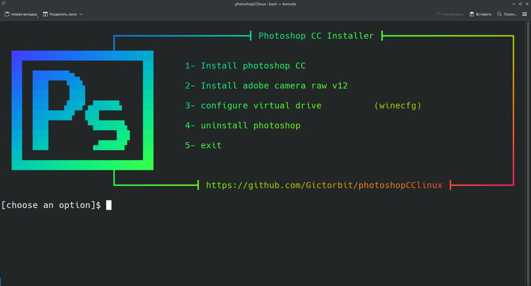Close the Konsole window
Screen dimensions: 531x286
pyautogui.click(x=526, y=4)
